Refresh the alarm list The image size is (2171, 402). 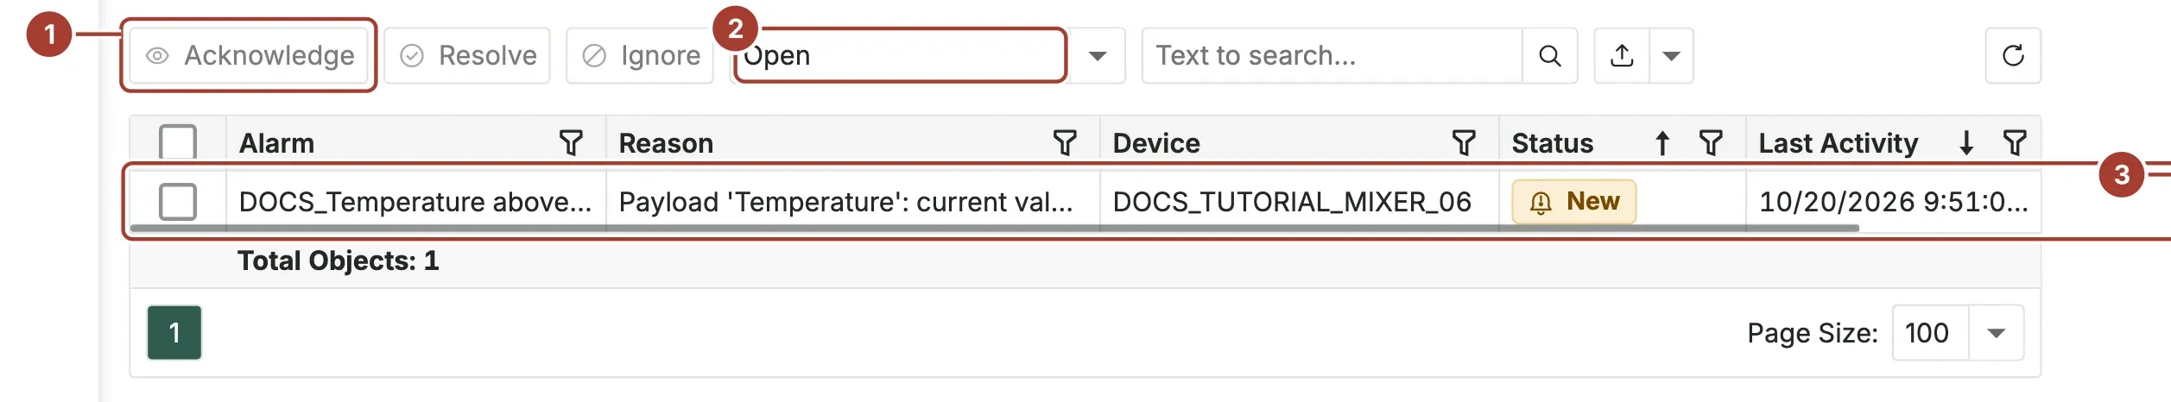click(x=2013, y=56)
